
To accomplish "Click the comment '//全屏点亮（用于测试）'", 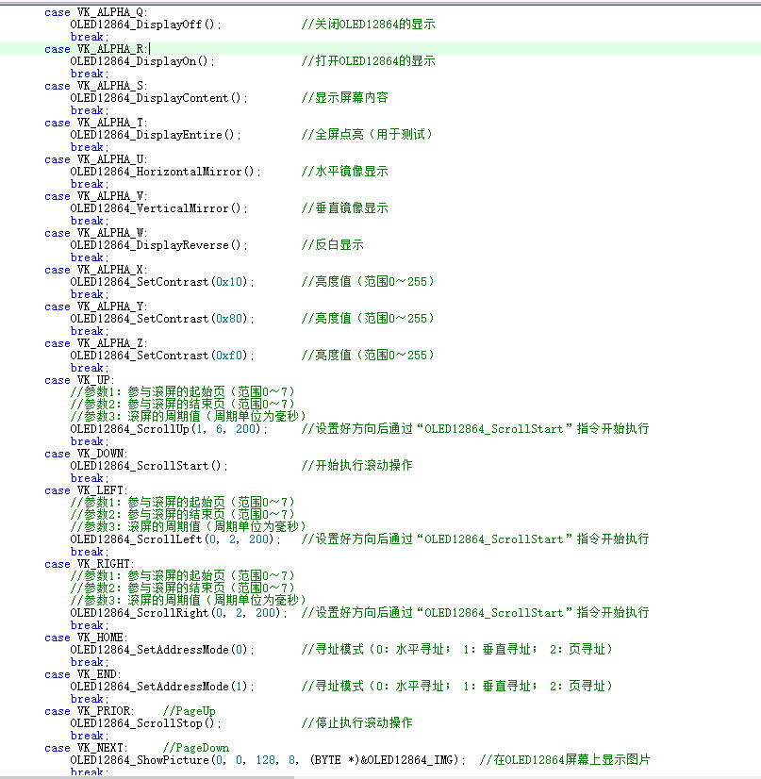I will pos(367,135).
